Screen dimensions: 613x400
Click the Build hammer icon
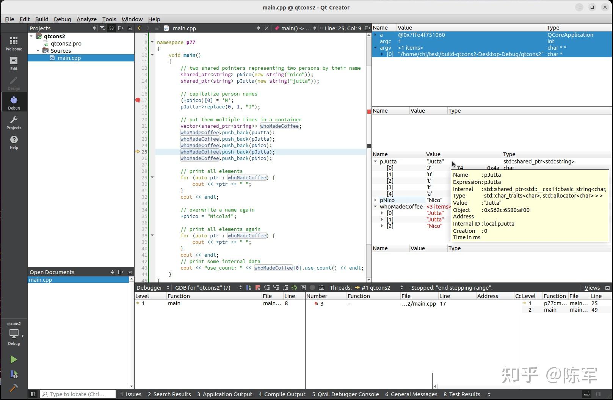pos(14,388)
